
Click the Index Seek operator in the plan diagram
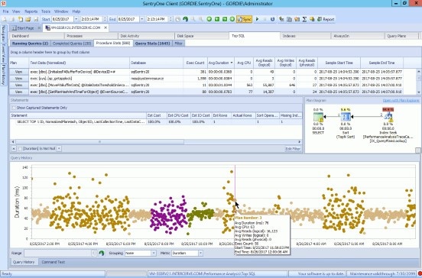388,116
